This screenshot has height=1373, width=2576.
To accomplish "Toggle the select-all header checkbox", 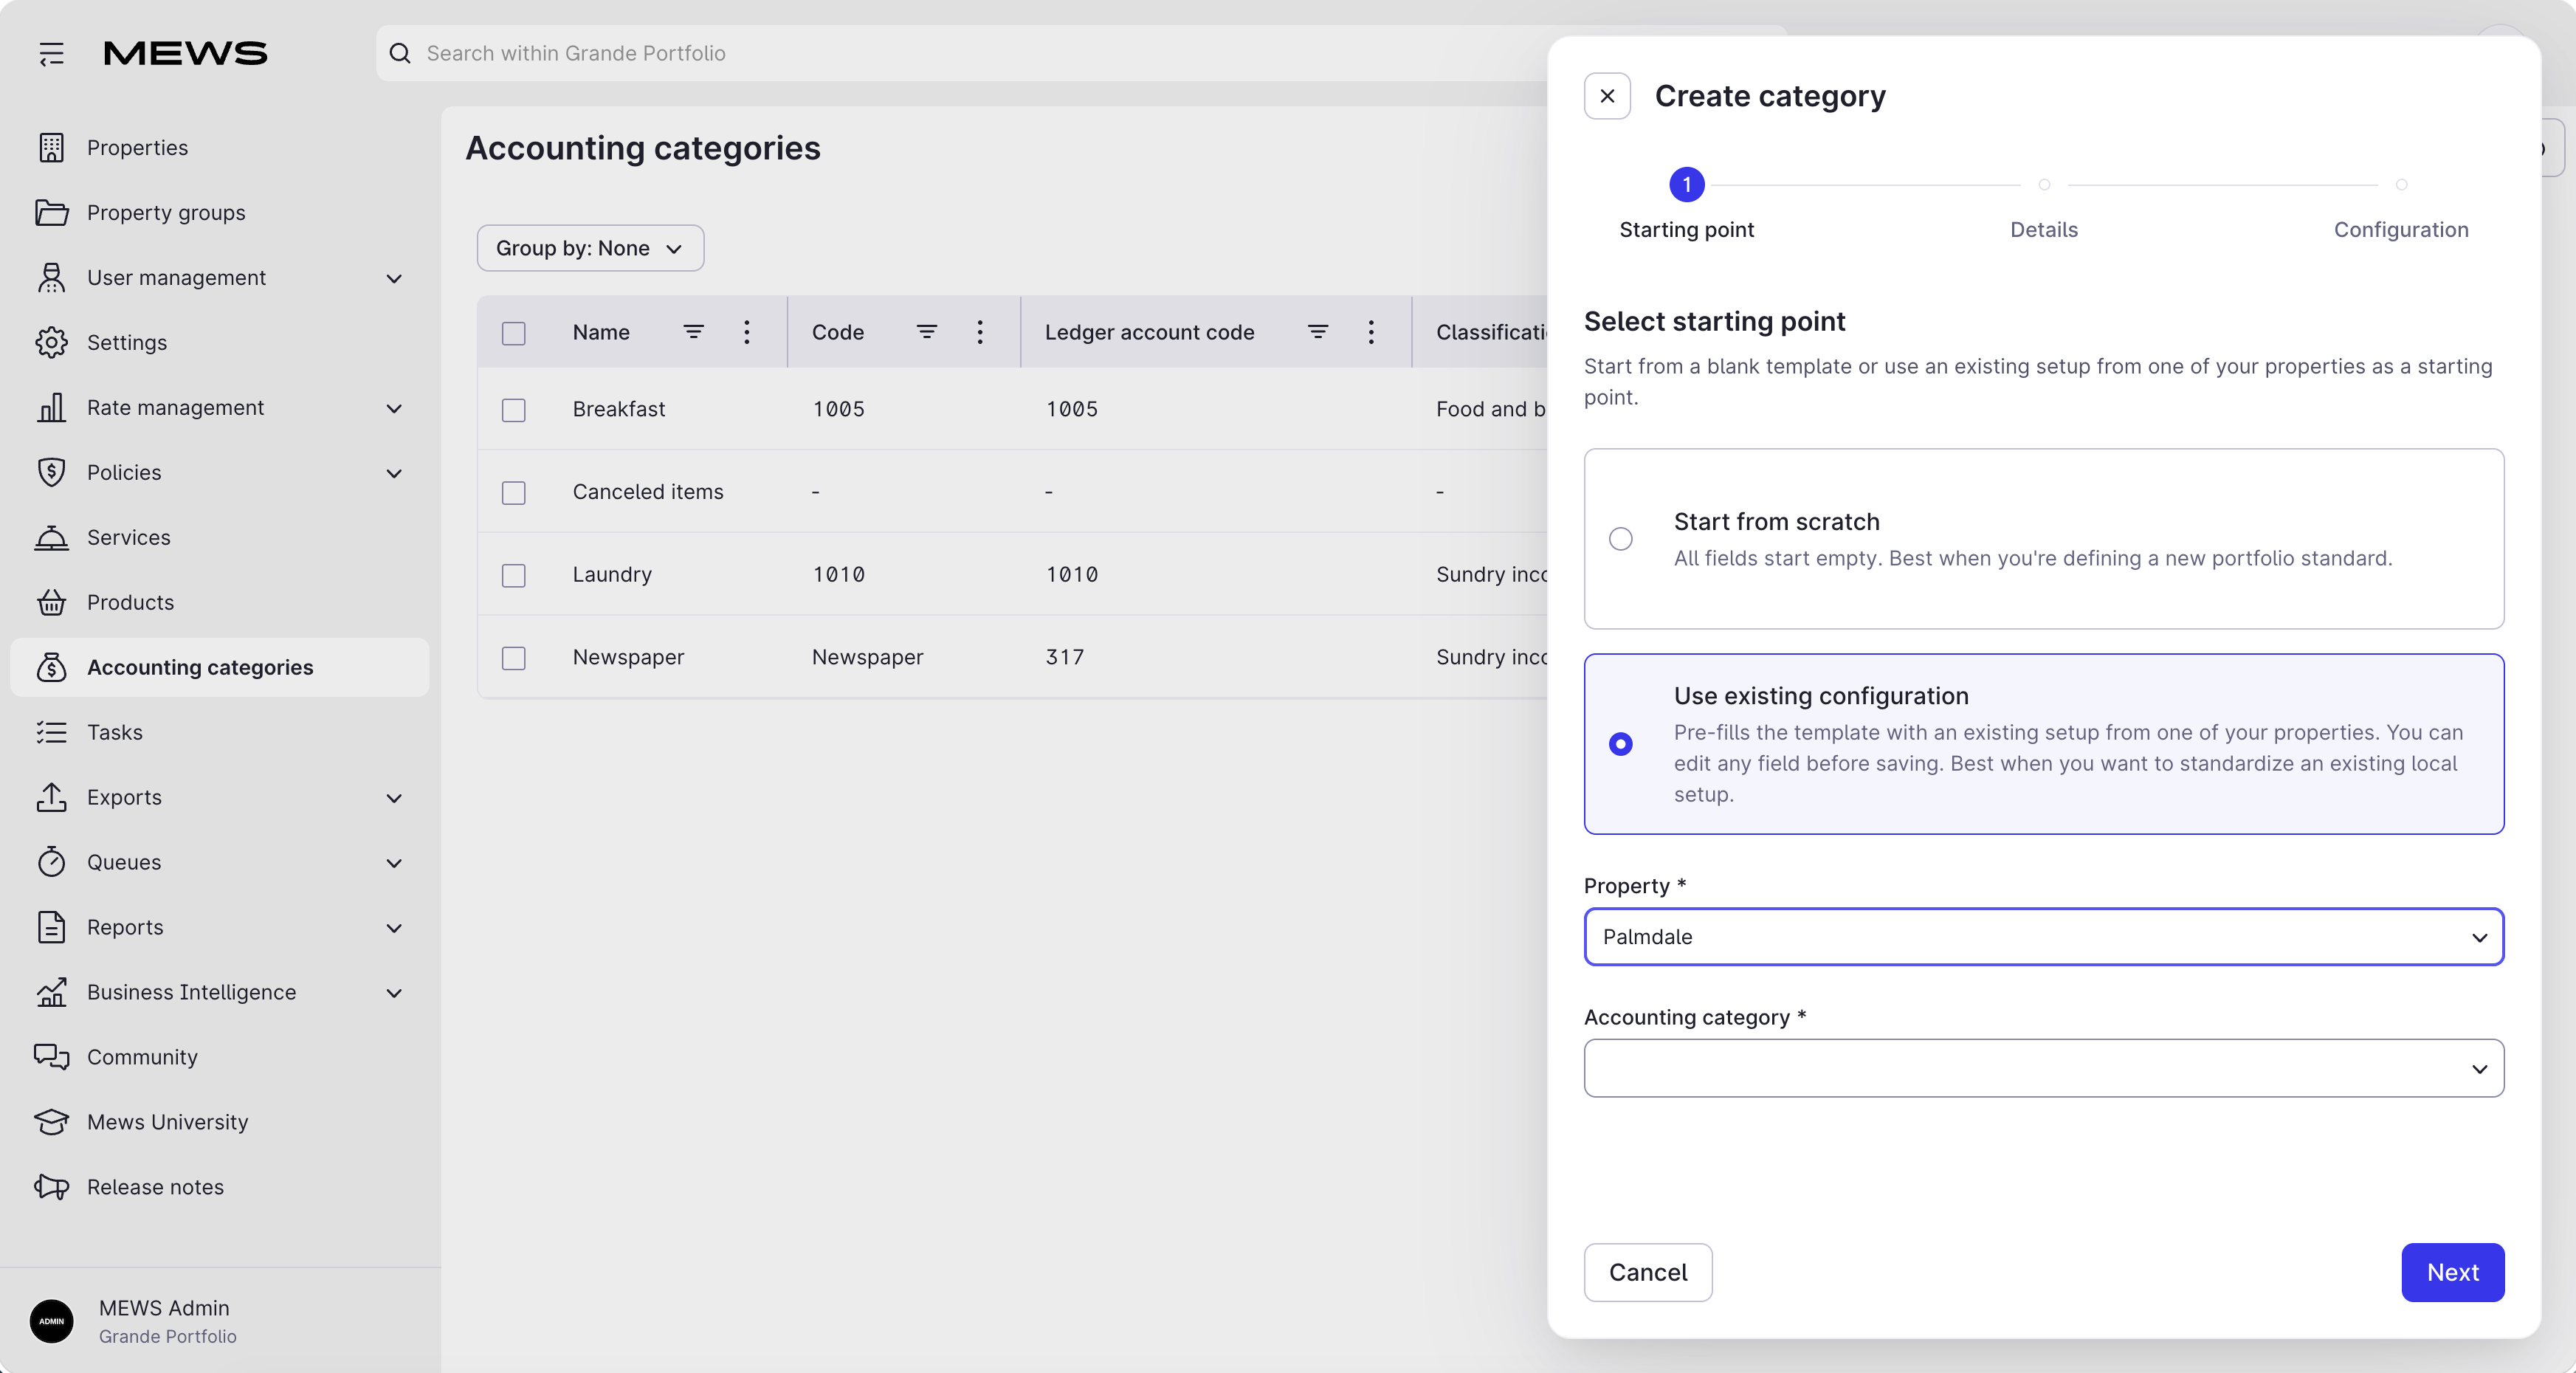I will pos(514,333).
